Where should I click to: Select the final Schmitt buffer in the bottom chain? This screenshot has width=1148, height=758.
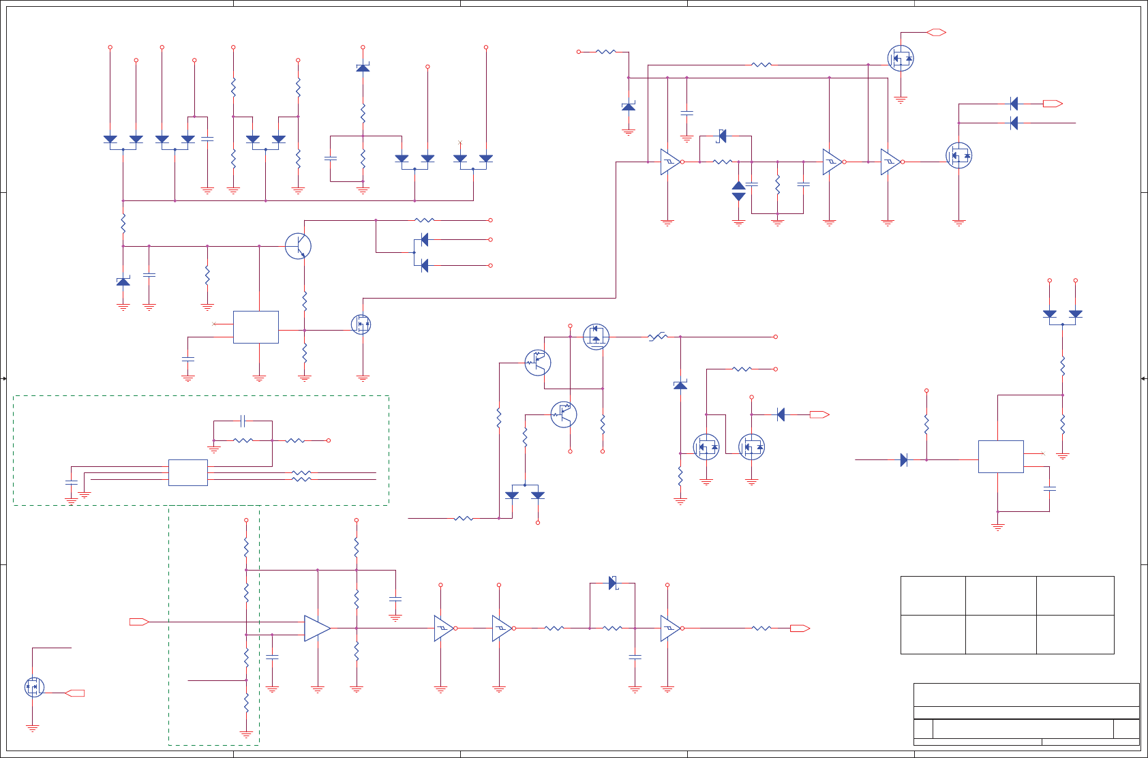tap(671, 628)
